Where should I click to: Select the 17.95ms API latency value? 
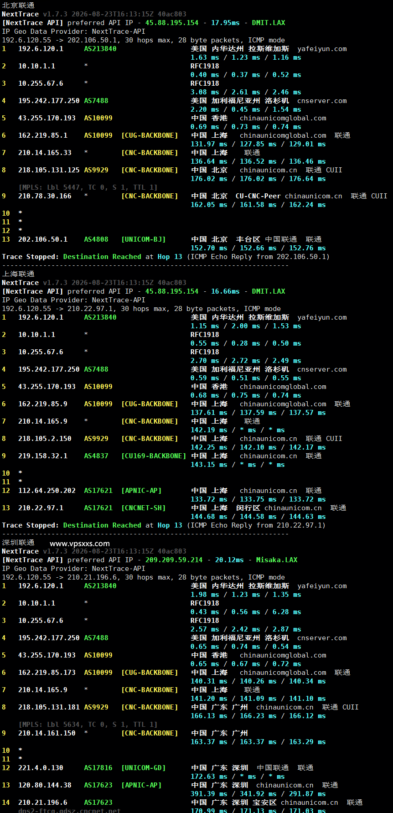(225, 23)
